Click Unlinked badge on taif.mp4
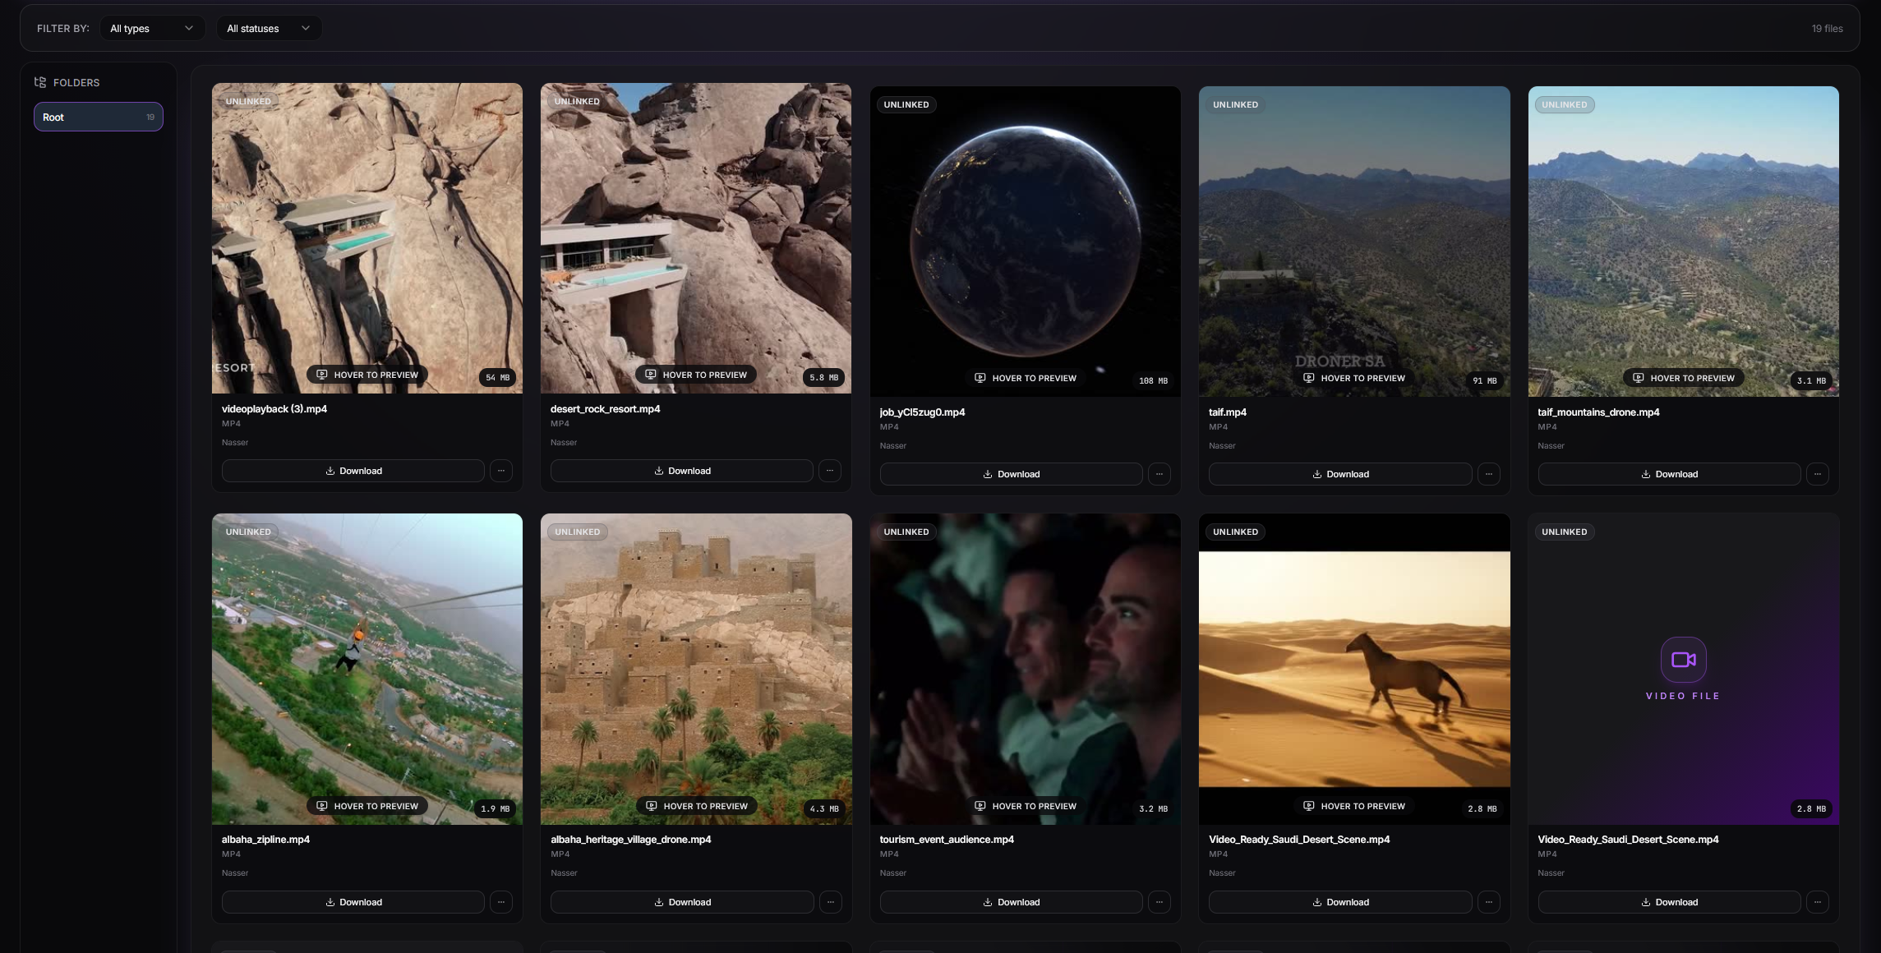Screen dimensions: 1881x953 click(1235, 104)
